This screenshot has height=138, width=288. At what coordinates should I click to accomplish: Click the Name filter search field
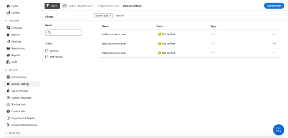pos(63,33)
